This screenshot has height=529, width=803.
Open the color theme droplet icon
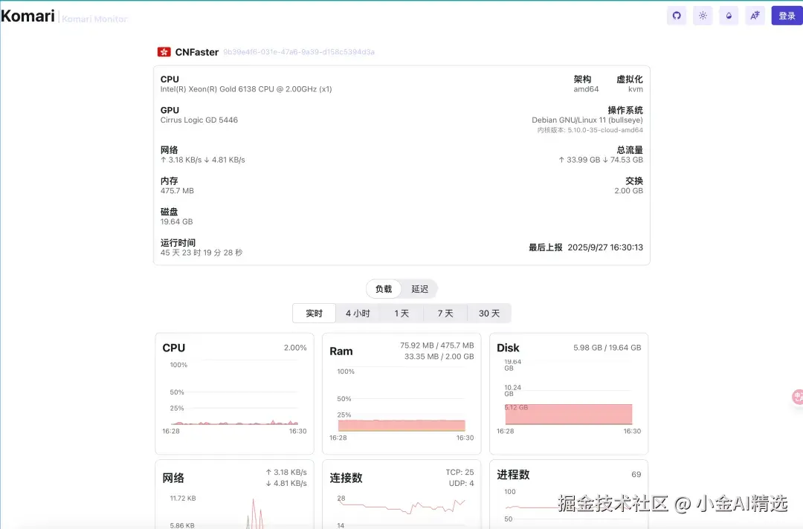729,16
